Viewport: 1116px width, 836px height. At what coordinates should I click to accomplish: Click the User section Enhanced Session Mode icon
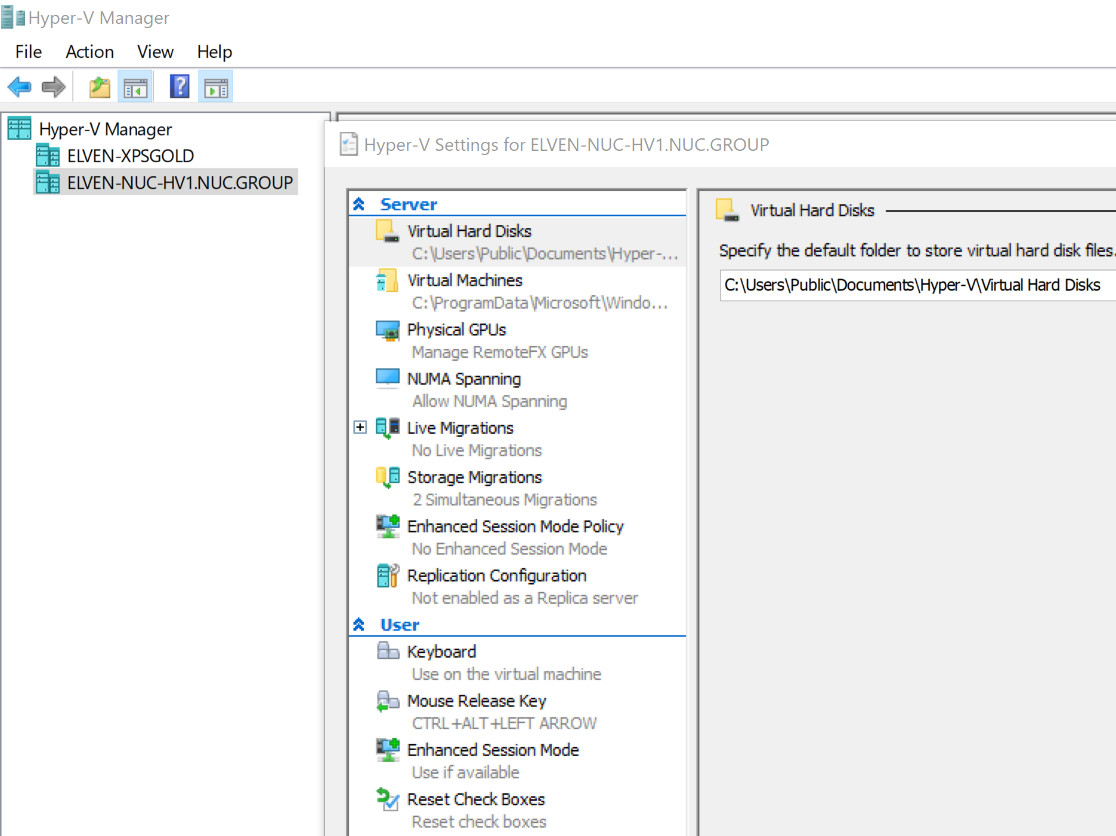(387, 750)
